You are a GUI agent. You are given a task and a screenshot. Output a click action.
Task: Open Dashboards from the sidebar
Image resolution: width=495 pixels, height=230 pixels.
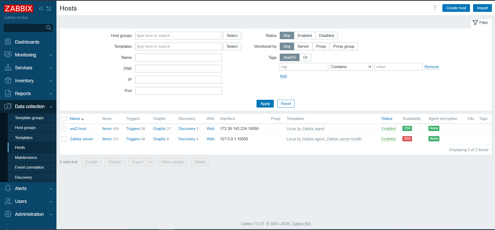(28, 42)
